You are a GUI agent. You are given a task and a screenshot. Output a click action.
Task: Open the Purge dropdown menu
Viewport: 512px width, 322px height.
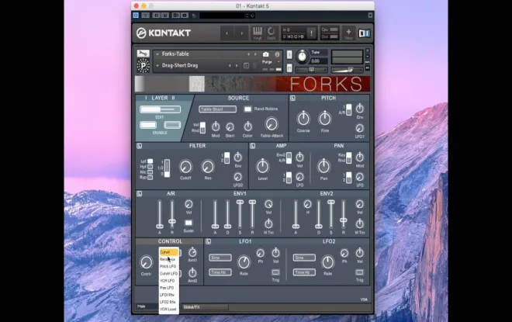click(x=271, y=62)
